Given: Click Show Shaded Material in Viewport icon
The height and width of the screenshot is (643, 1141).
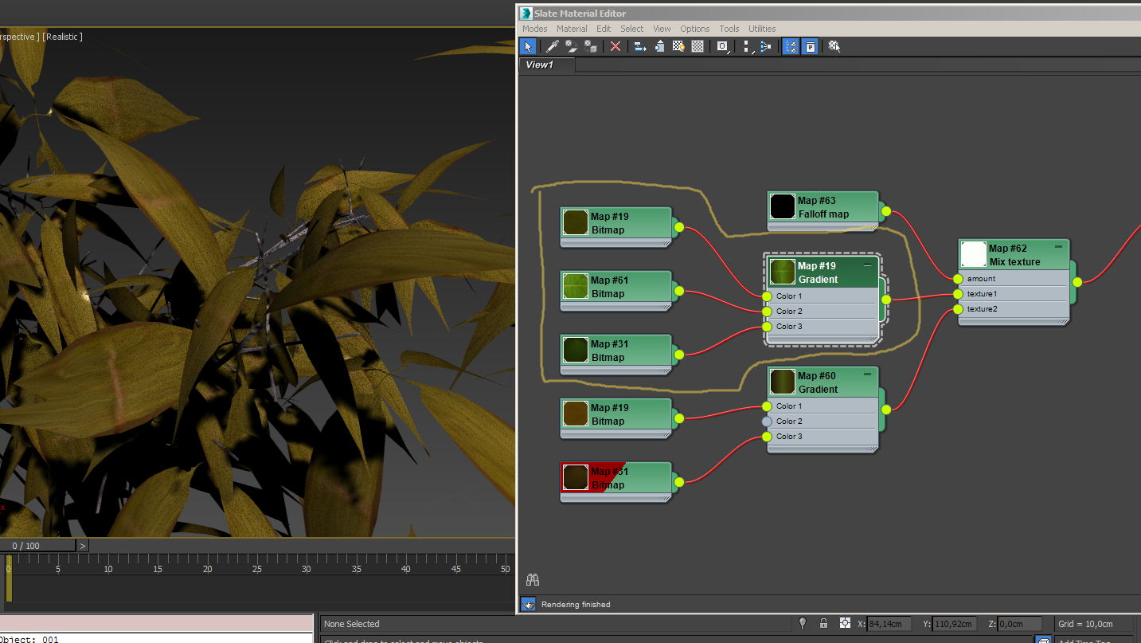Looking at the screenshot, I should 678,46.
